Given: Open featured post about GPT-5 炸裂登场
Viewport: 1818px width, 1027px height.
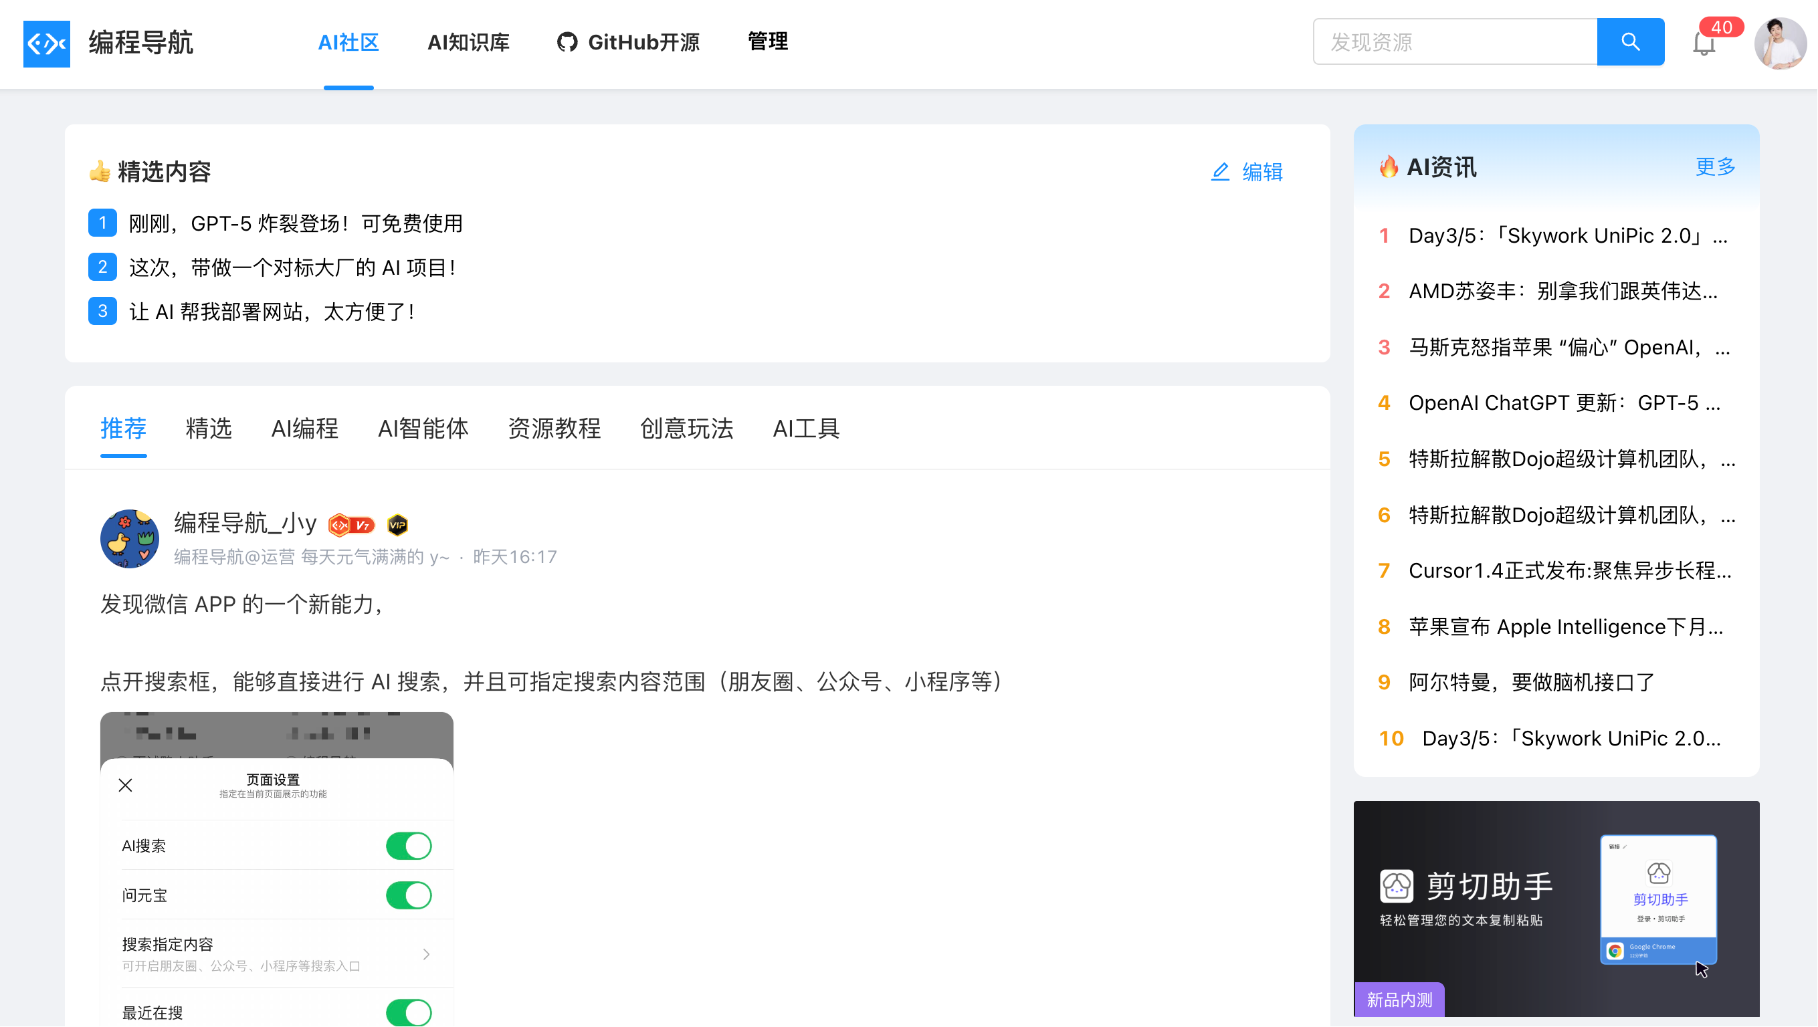Looking at the screenshot, I should click(296, 223).
